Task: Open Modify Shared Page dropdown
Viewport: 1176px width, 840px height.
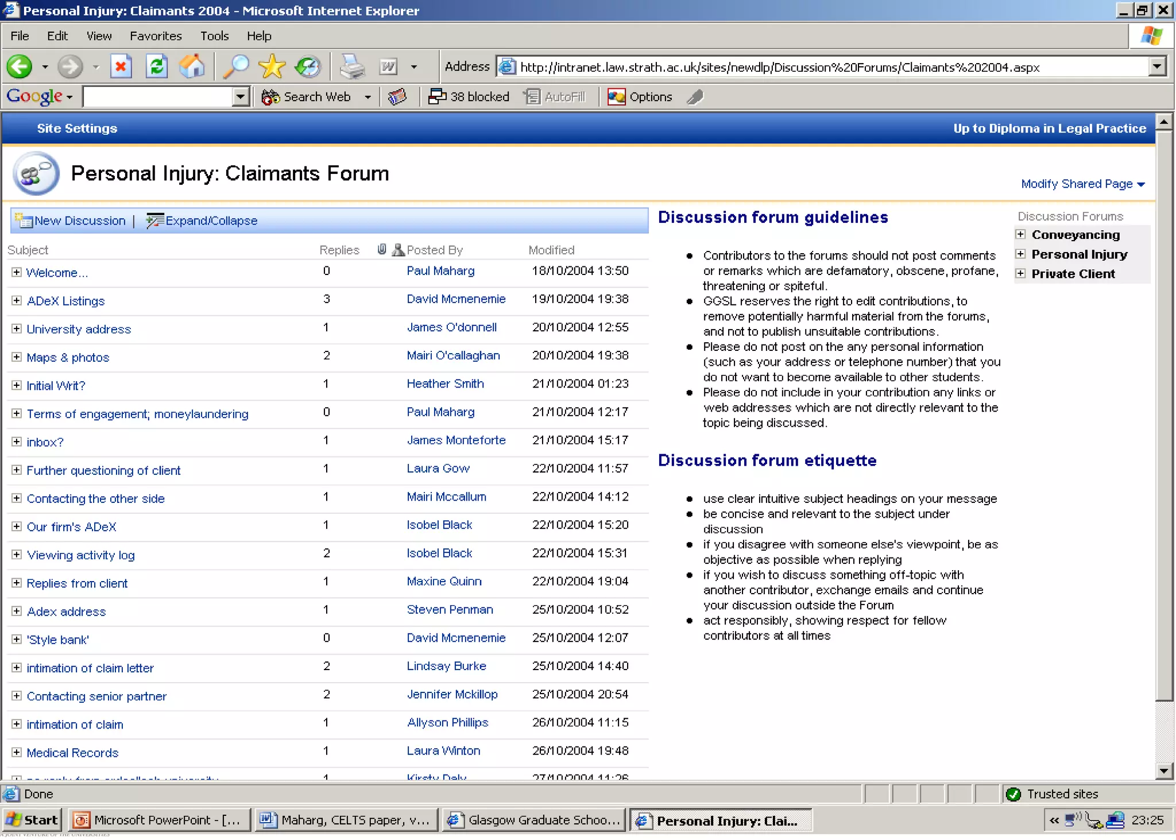Action: click(x=1082, y=184)
